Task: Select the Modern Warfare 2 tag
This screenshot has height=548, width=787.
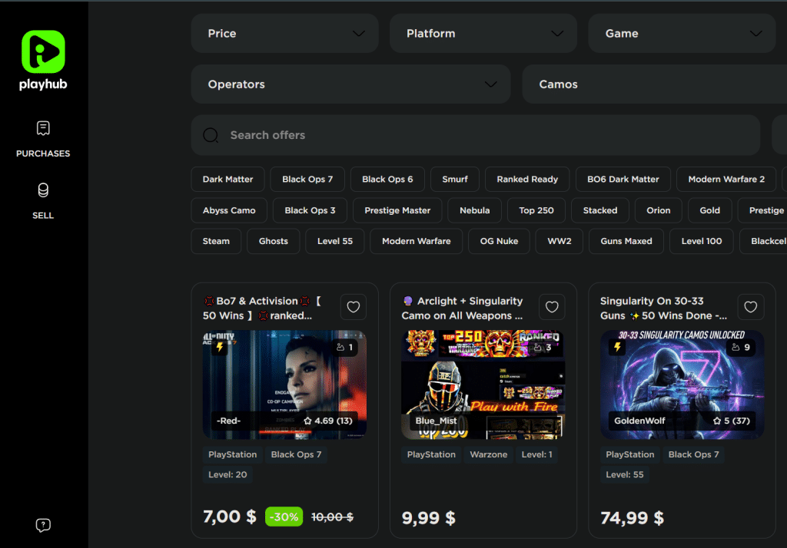Action: click(726, 180)
